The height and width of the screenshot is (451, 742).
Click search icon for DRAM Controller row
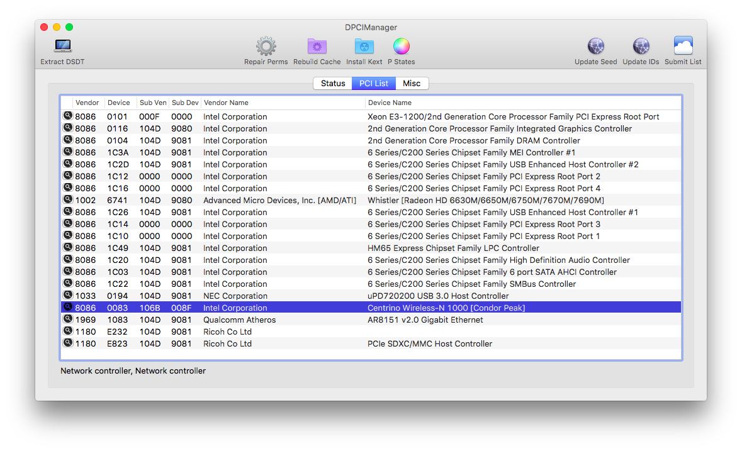coord(68,140)
